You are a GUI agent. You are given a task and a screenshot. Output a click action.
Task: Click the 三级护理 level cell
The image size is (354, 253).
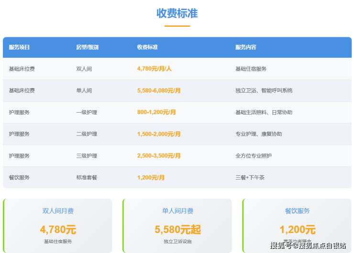click(x=87, y=156)
